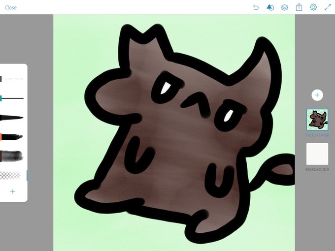This screenshot has width=335, height=251.
Task: Click the SKETCH LAYER label
Action: (x=317, y=135)
